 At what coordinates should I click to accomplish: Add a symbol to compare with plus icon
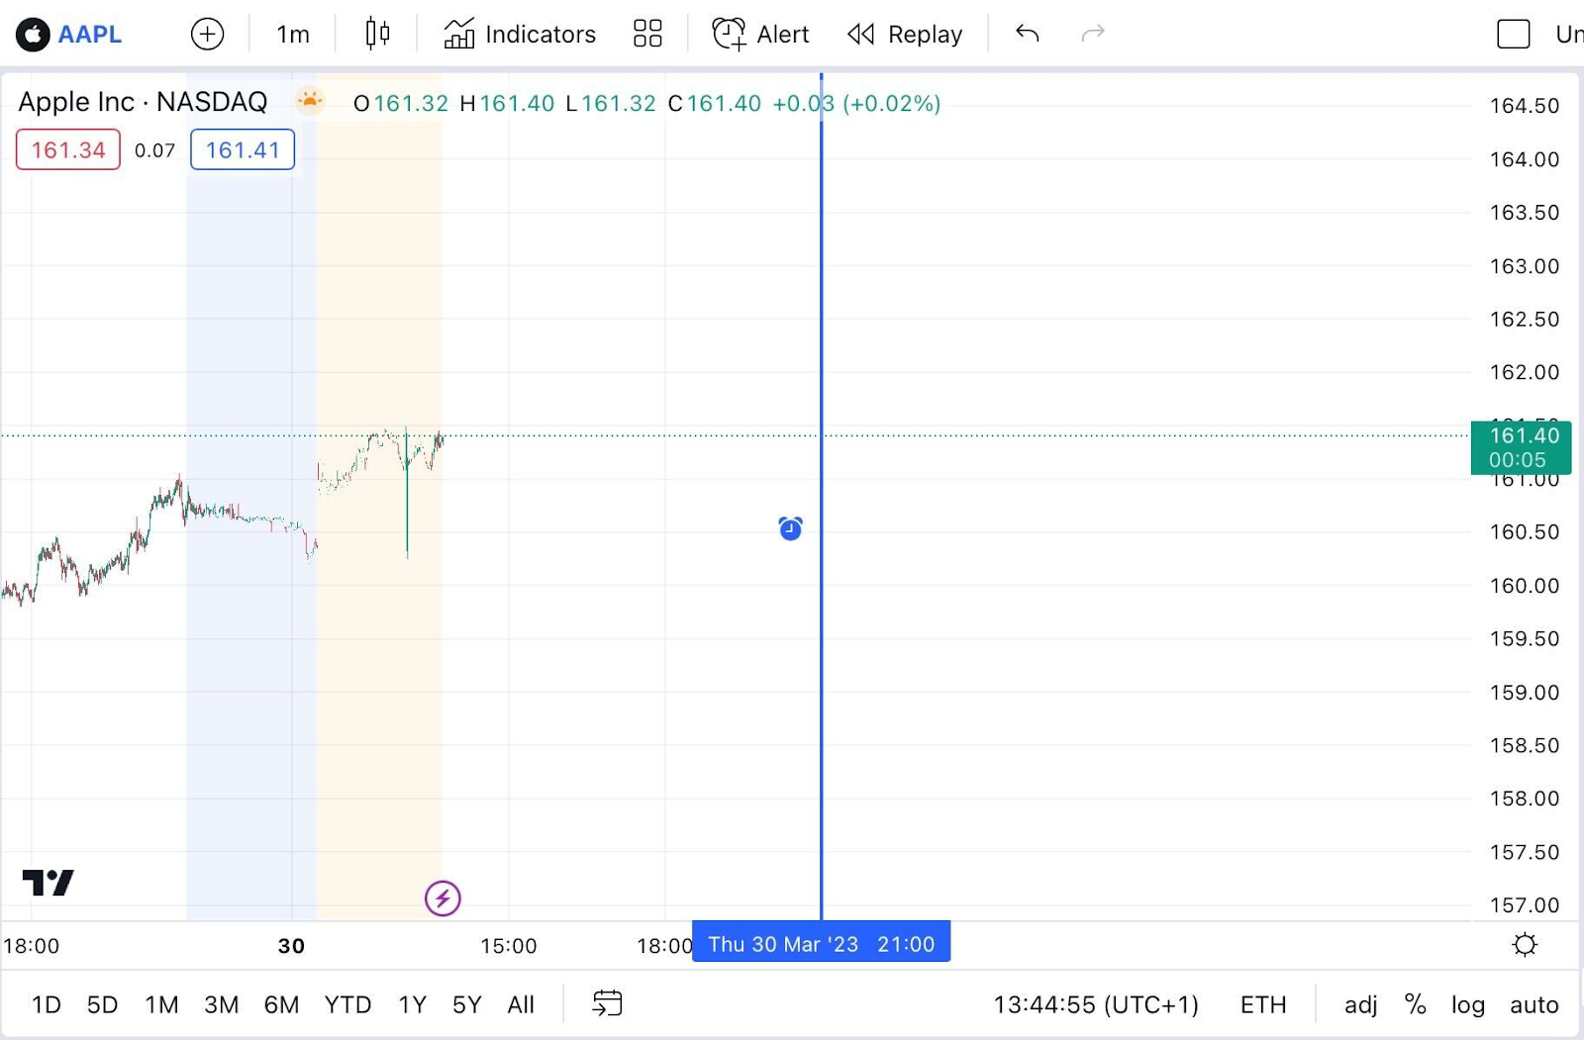(207, 35)
